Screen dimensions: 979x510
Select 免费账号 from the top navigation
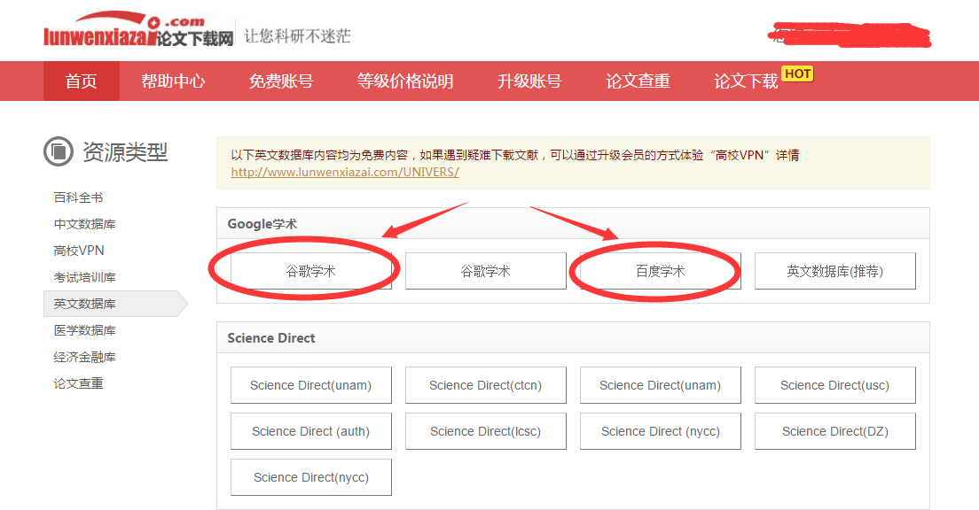coord(281,81)
